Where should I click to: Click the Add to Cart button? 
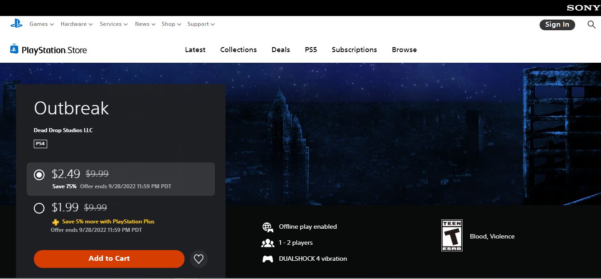(109, 259)
